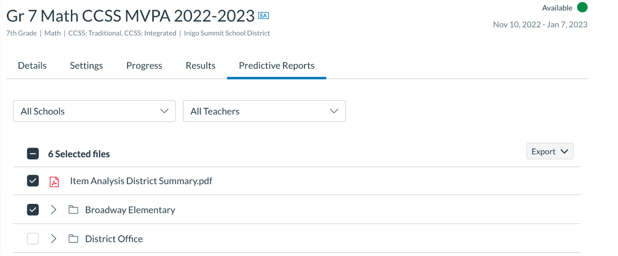
Task: Click the PDF file icon
Action: 54,181
